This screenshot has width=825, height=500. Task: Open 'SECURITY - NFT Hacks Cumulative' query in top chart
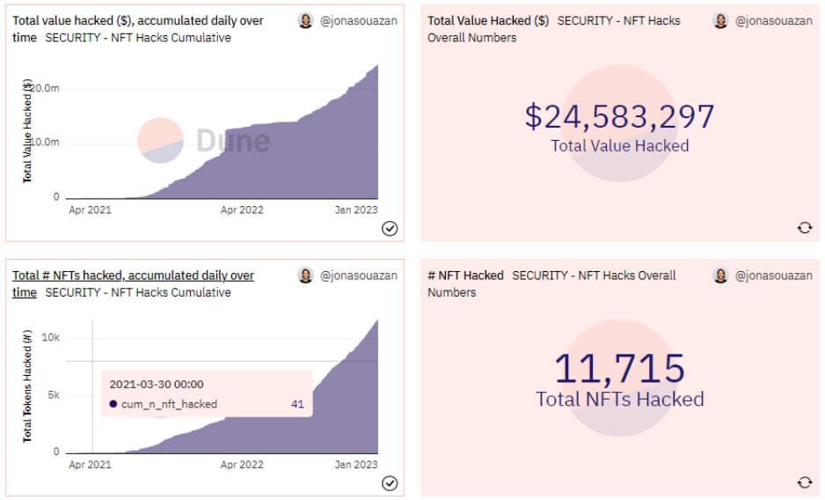click(x=138, y=38)
